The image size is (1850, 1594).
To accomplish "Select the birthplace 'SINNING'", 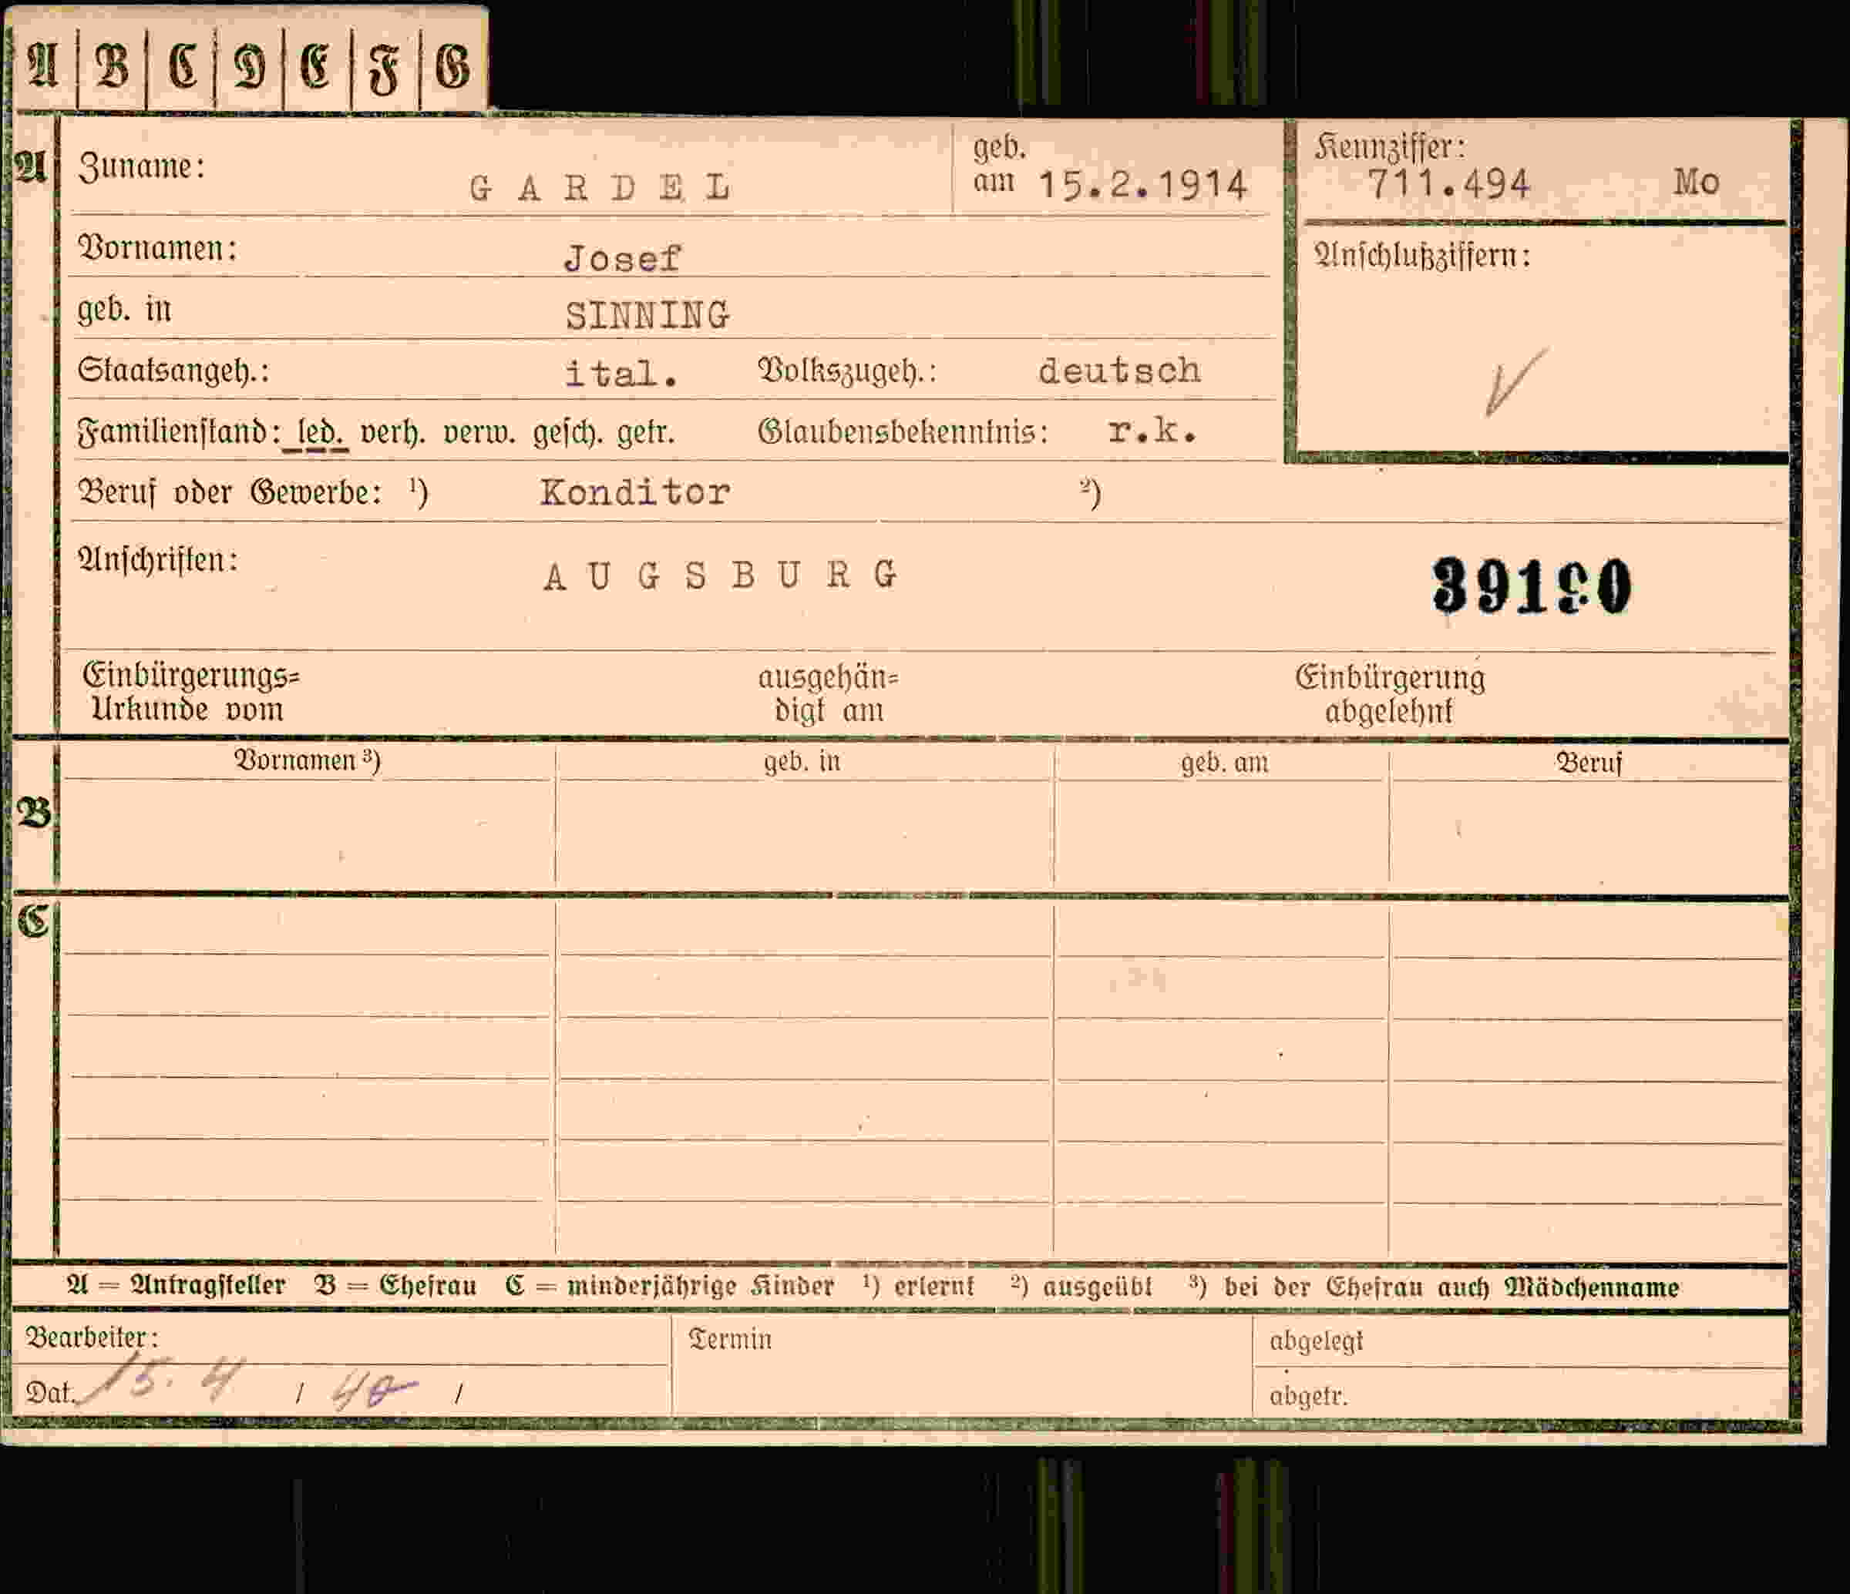I will [647, 315].
